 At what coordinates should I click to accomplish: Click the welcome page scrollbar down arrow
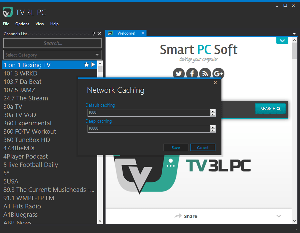coord(294,221)
